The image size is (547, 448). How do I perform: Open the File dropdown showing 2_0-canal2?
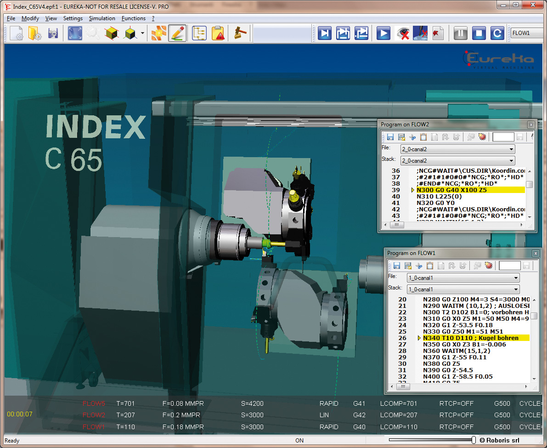[x=458, y=149]
